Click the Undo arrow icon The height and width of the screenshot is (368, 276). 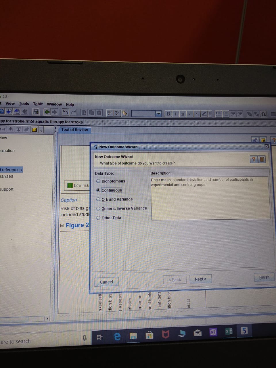click(x=66, y=112)
